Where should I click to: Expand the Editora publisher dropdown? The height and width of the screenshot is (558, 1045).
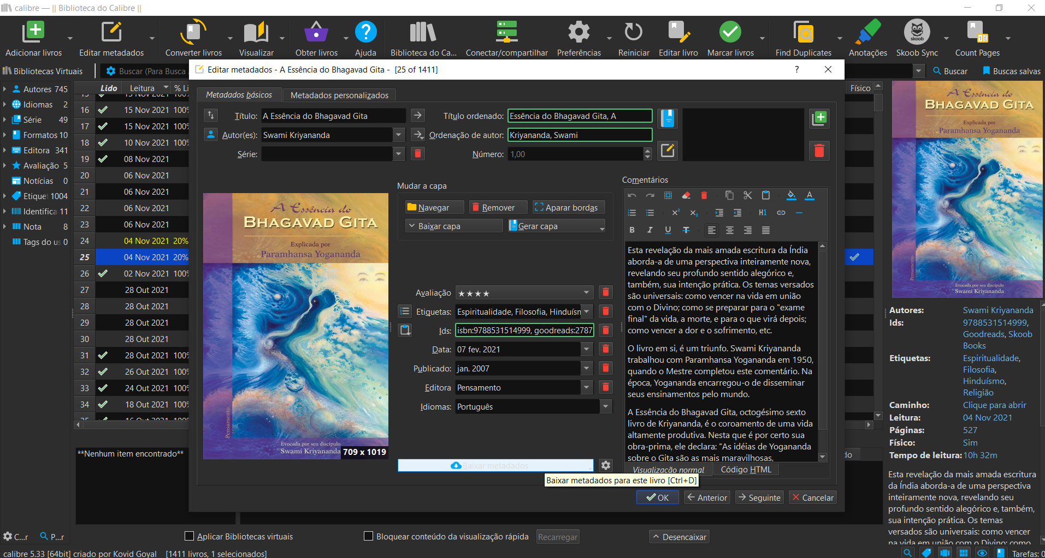coord(586,387)
